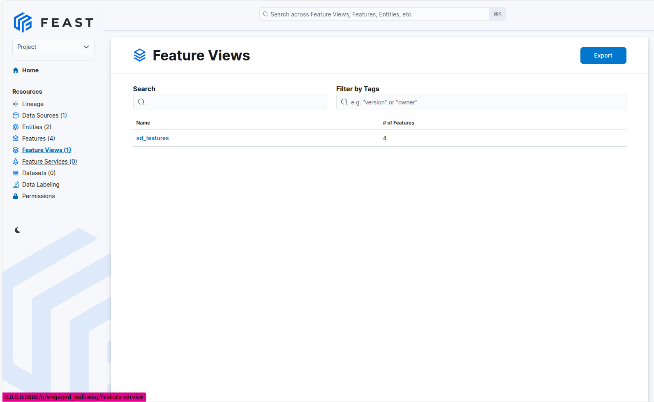Open Features (4) sidebar item
Image resolution: width=654 pixels, height=402 pixels.
coord(38,139)
